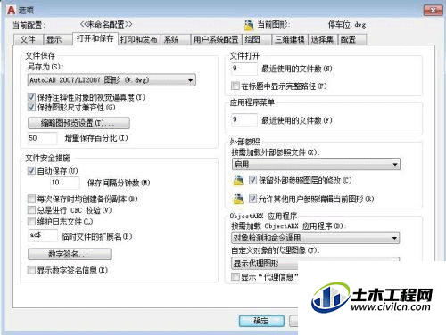
Task: Toggle 保持注释性对象的视觉逼真度 checkbox
Action: coord(31,97)
